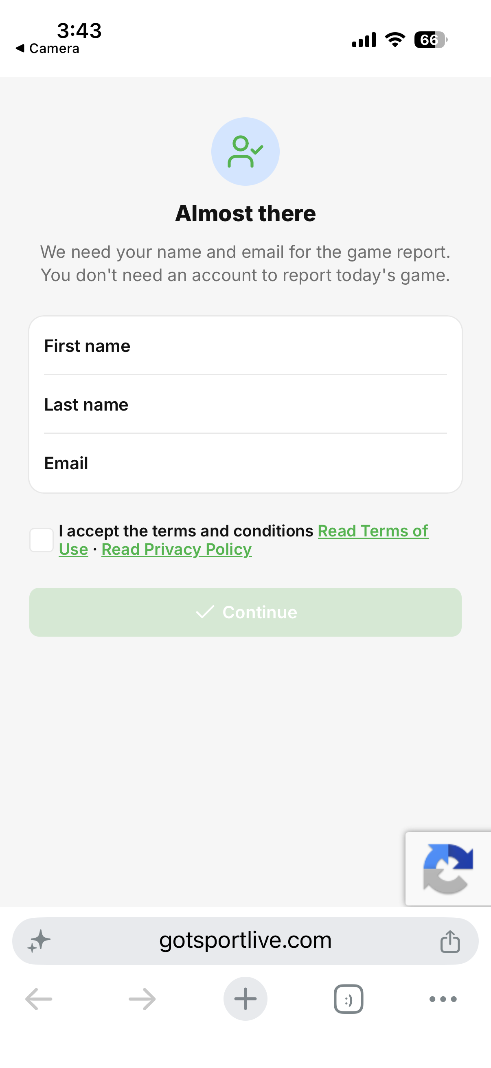Image resolution: width=491 pixels, height=1068 pixels.
Task: Tap the Wi-Fi status icon
Action: pos(395,40)
